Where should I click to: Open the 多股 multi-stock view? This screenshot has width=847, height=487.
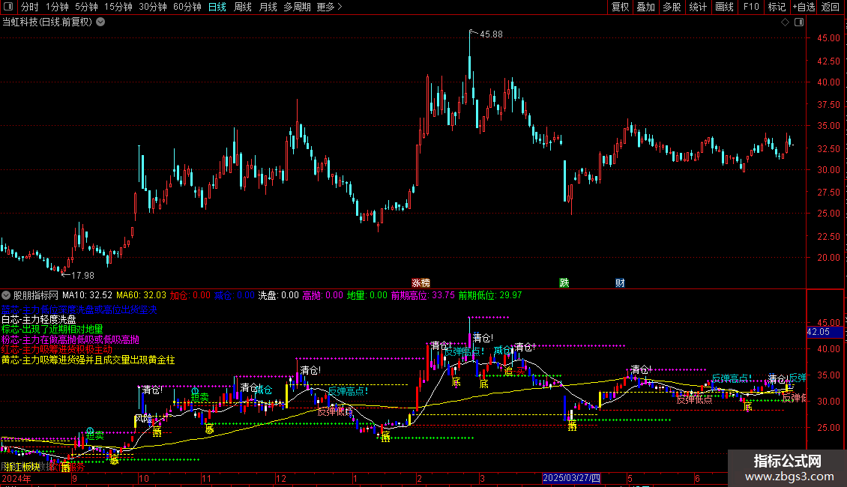pos(672,7)
